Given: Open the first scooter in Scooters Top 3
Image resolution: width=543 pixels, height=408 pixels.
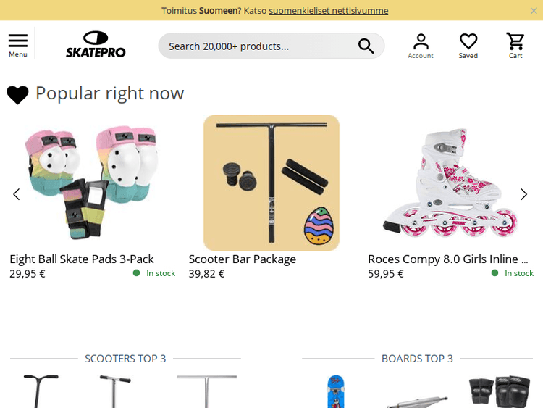Looking at the screenshot, I should tap(41, 391).
